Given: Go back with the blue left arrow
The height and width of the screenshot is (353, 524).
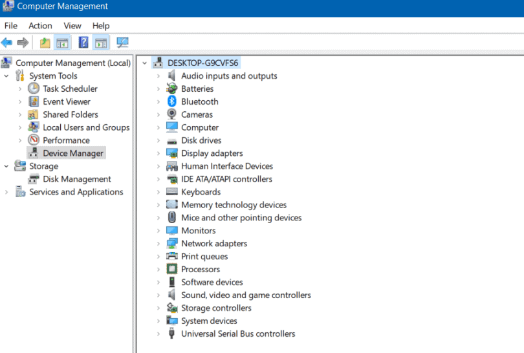Looking at the screenshot, I should pyautogui.click(x=6, y=43).
